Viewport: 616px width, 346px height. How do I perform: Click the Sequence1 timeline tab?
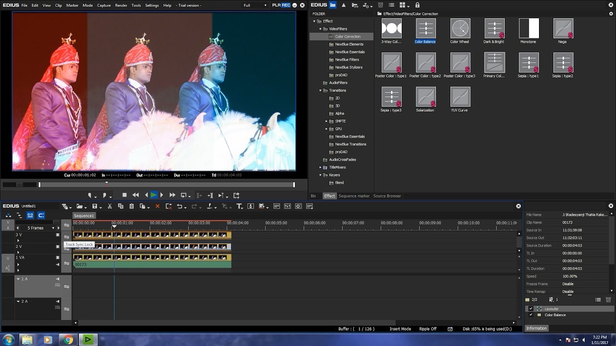coord(84,216)
